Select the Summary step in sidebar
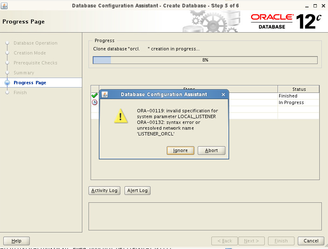Image resolution: width=328 pixels, height=249 pixels. [24, 73]
